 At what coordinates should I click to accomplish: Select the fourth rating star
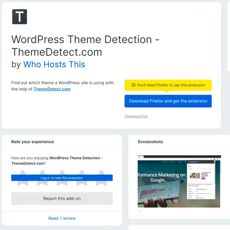pos(82,177)
